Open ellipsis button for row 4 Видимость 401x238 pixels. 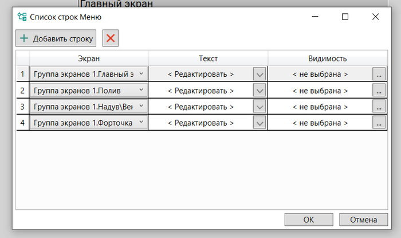click(378, 122)
